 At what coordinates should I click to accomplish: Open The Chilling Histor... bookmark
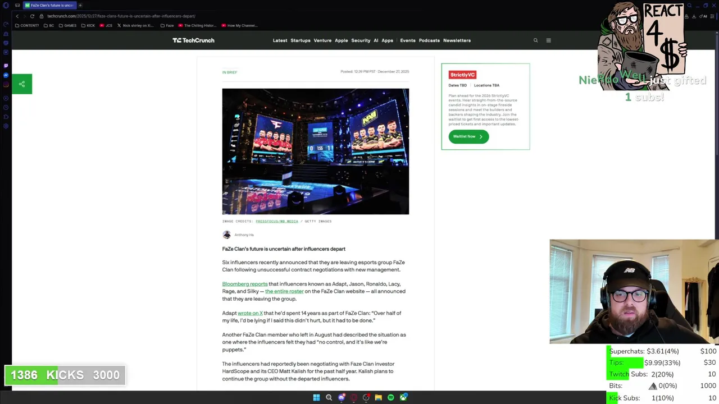point(197,25)
